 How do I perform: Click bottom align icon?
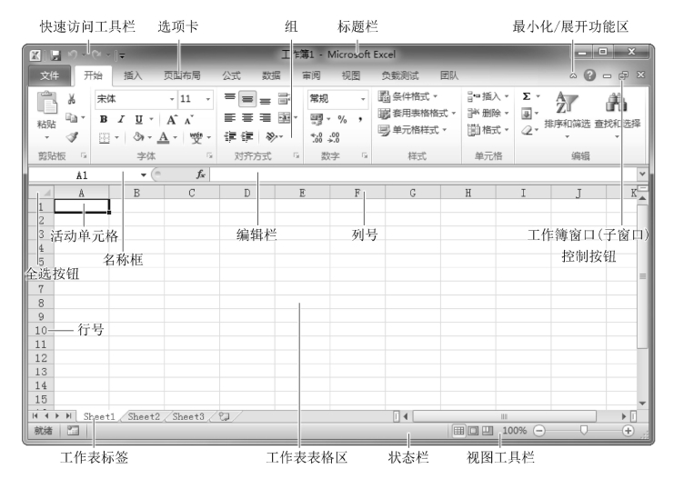tap(265, 100)
